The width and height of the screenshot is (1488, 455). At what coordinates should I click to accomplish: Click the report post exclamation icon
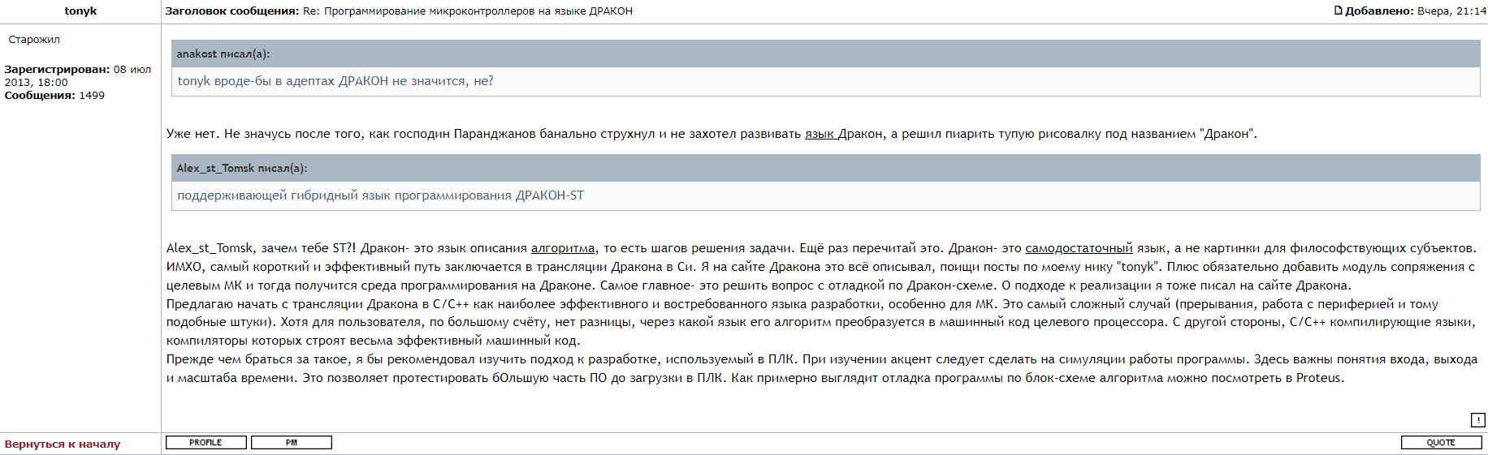pyautogui.click(x=1477, y=419)
